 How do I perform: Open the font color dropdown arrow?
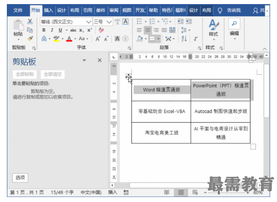point(75,39)
